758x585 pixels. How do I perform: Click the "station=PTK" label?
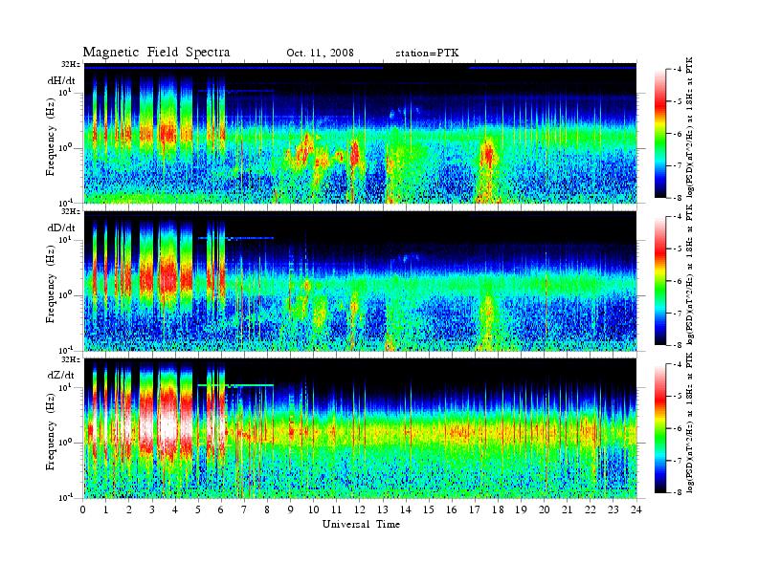point(427,53)
